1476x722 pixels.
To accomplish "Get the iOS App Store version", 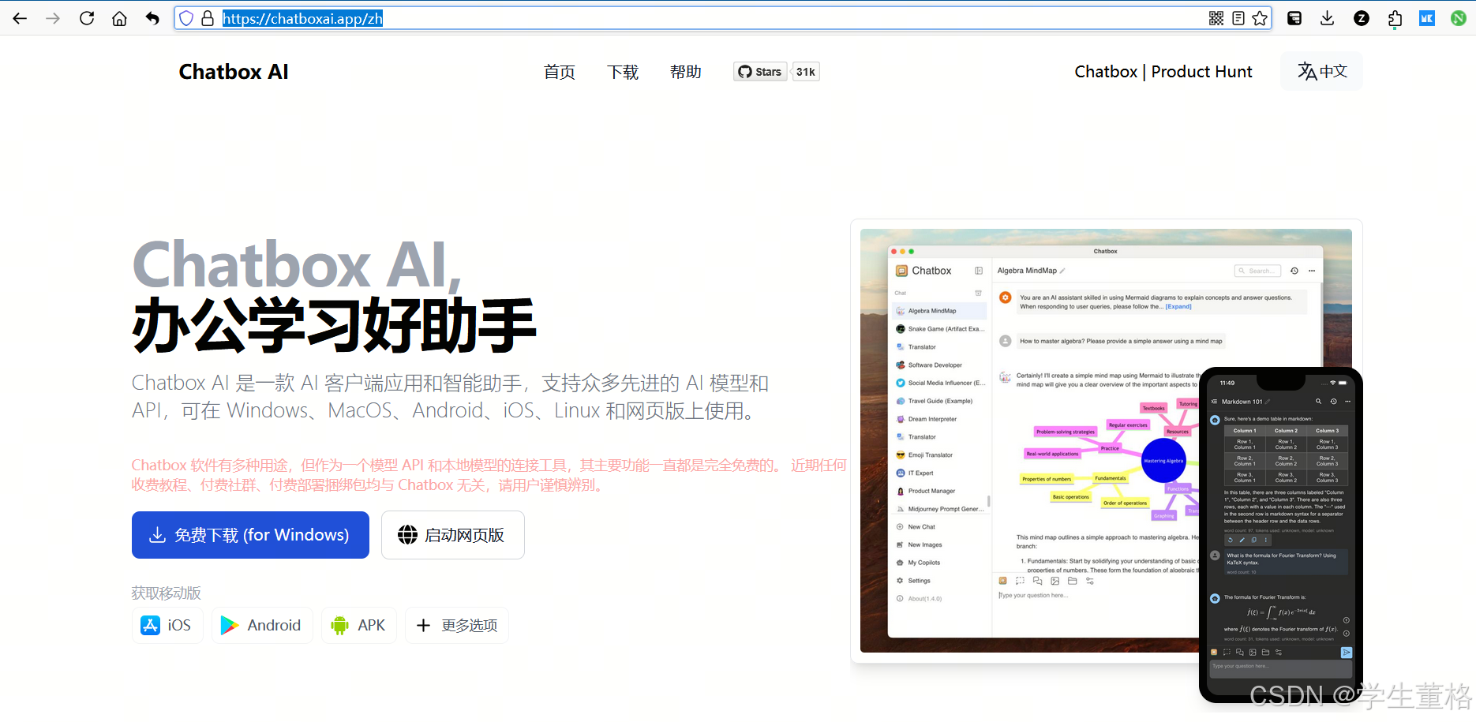I will (x=167, y=626).
